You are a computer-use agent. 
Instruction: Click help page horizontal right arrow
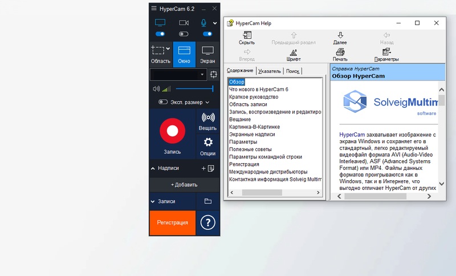[x=429, y=197]
